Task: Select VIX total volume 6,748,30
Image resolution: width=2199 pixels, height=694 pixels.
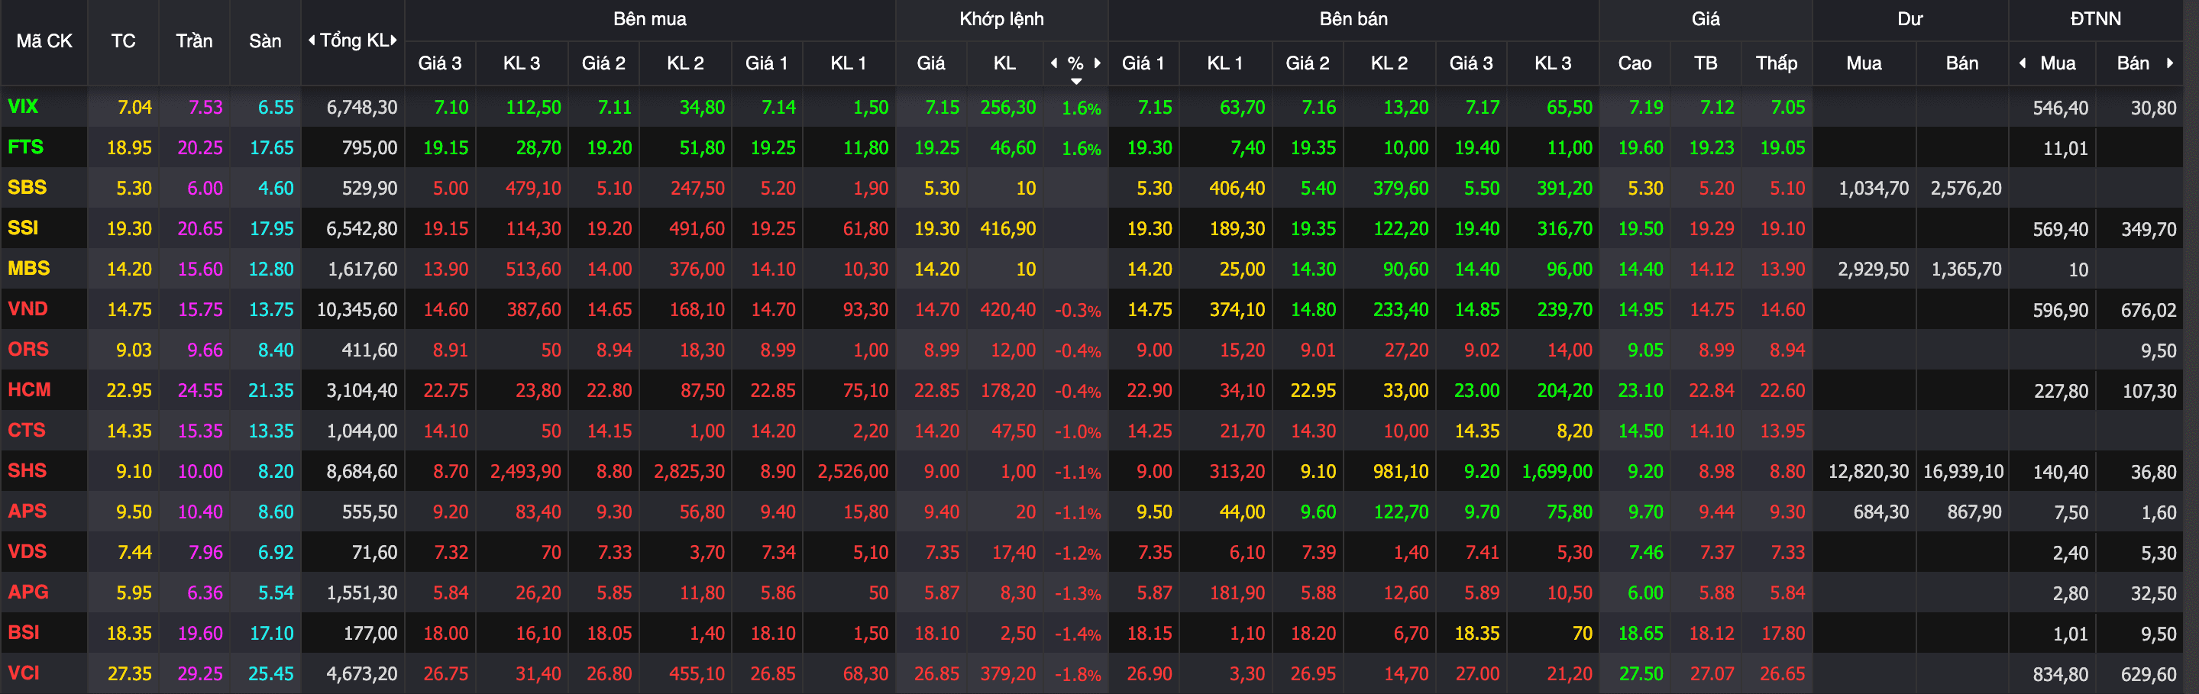Action: pyautogui.click(x=362, y=108)
